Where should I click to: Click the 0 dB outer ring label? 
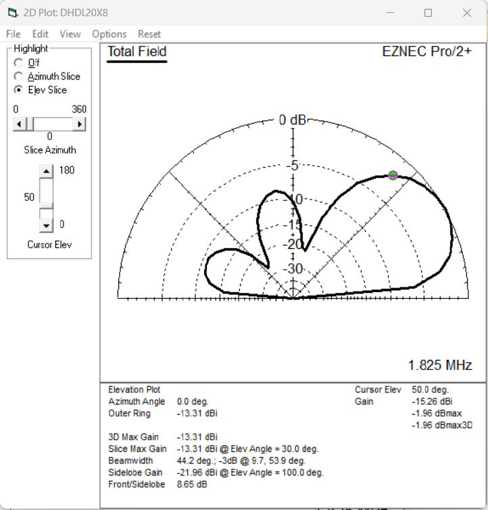coord(293,120)
